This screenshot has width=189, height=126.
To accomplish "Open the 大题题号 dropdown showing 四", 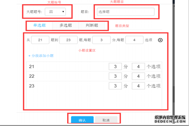I will (55, 12).
